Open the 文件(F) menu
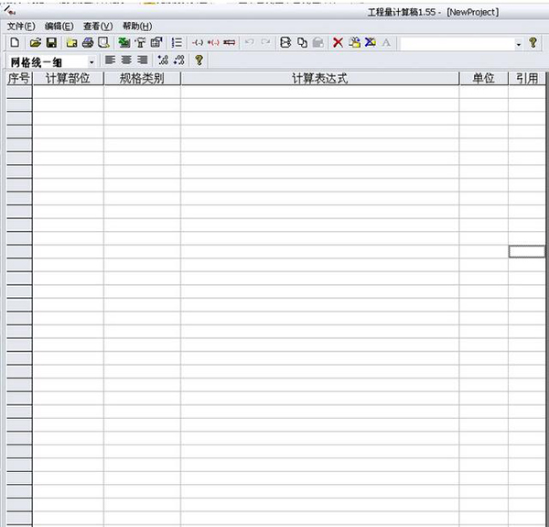Image resolution: width=549 pixels, height=527 pixels. point(21,27)
